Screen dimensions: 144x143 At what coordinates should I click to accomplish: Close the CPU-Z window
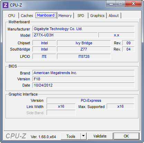click(133, 4)
